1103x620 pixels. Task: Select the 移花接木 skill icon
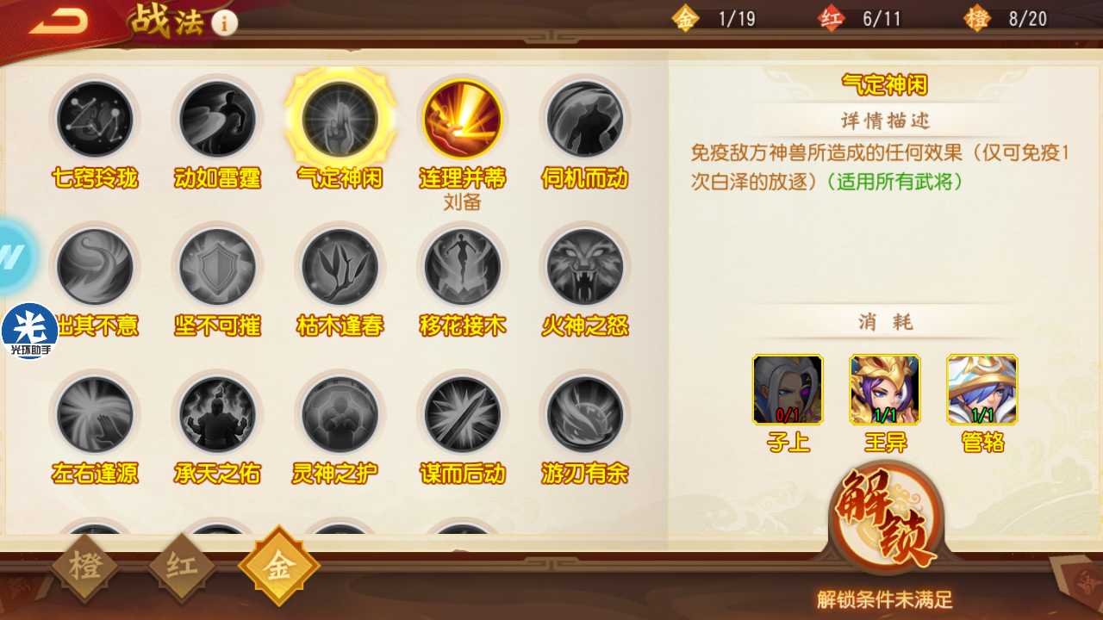point(462,267)
